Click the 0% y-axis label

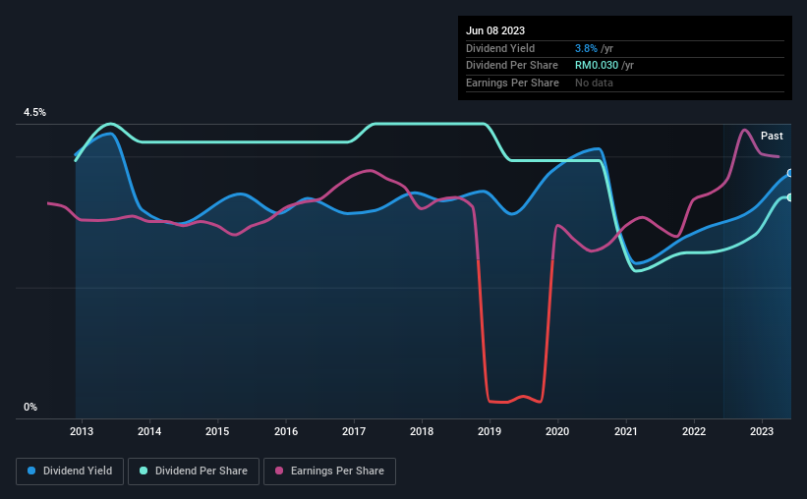click(x=30, y=407)
